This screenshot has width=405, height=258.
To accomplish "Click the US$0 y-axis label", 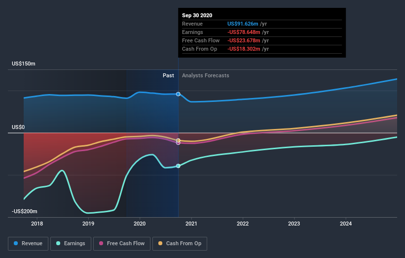I will pyautogui.click(x=18, y=128).
